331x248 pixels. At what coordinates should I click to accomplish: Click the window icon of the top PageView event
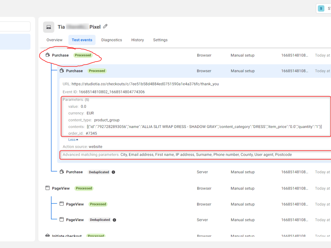click(x=47, y=188)
